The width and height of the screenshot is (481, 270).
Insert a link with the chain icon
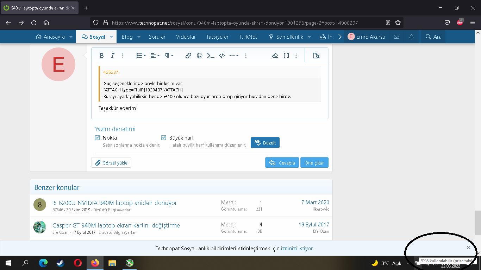coord(188,56)
